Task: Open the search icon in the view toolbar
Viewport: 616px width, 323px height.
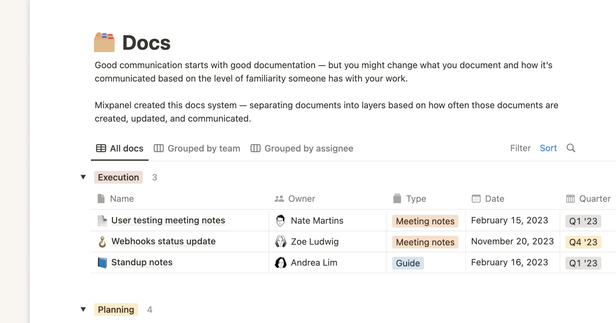Action: [571, 148]
